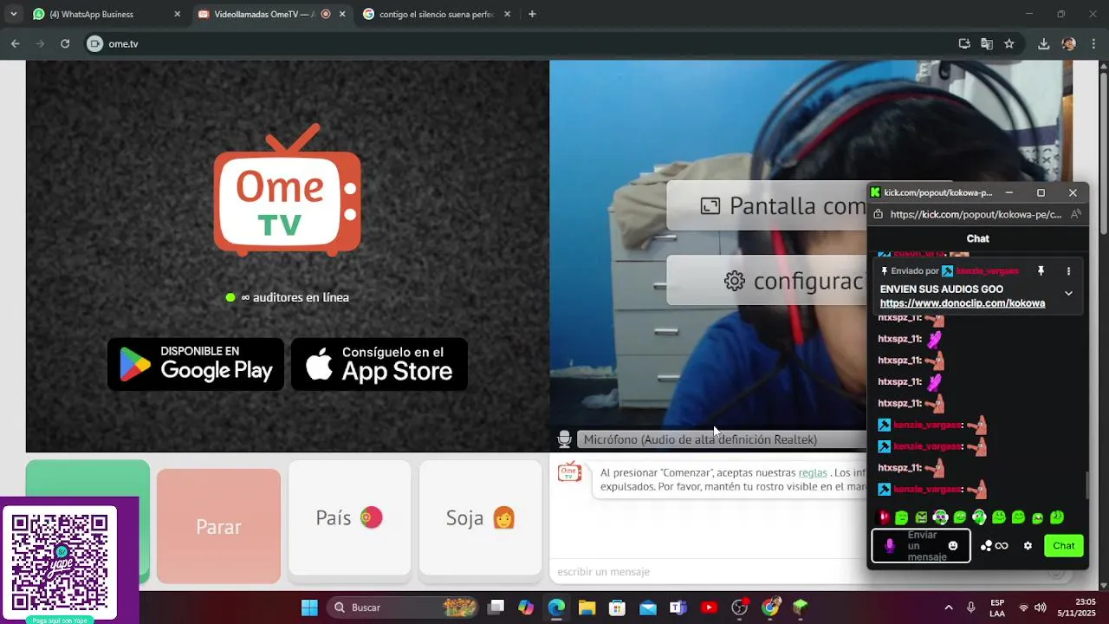Select Pantalla completa fullscreen option
Screen dimensions: 1109x624
tap(767, 205)
